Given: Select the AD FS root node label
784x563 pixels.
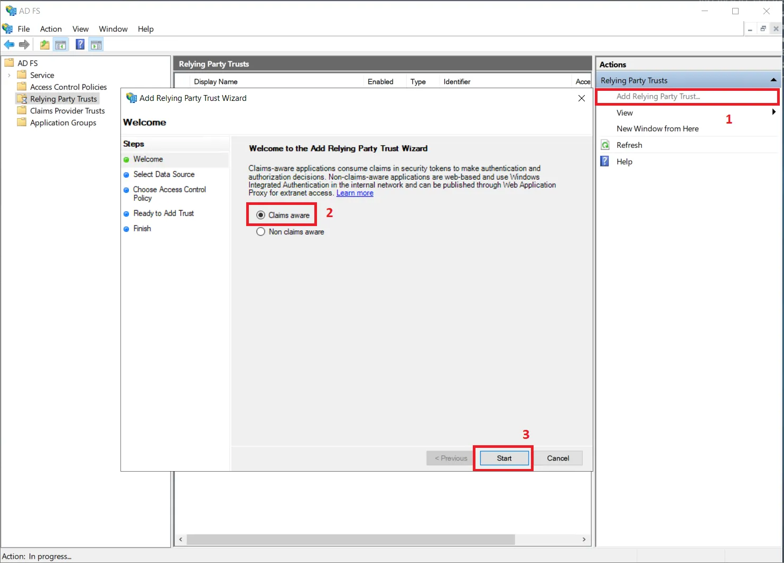Looking at the screenshot, I should pyautogui.click(x=27, y=63).
